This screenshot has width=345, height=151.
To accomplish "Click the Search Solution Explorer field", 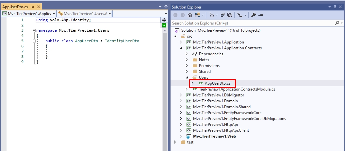I will pos(252,23).
